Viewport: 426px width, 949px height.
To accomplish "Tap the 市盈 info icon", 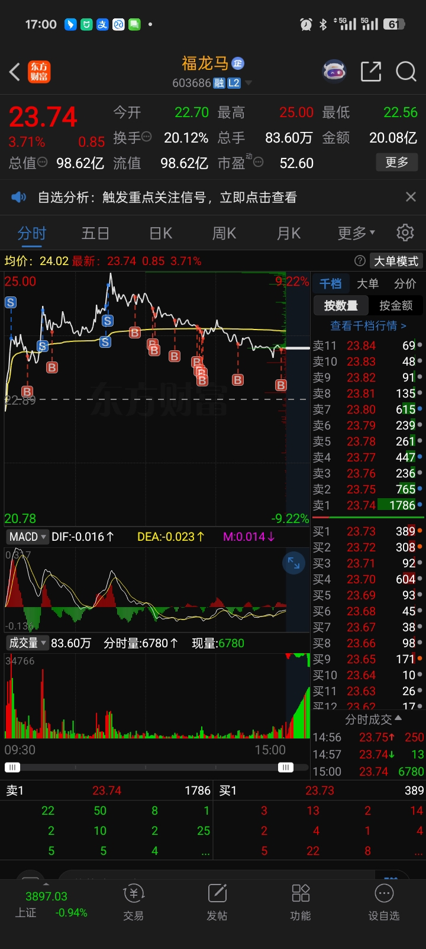I will point(259,162).
